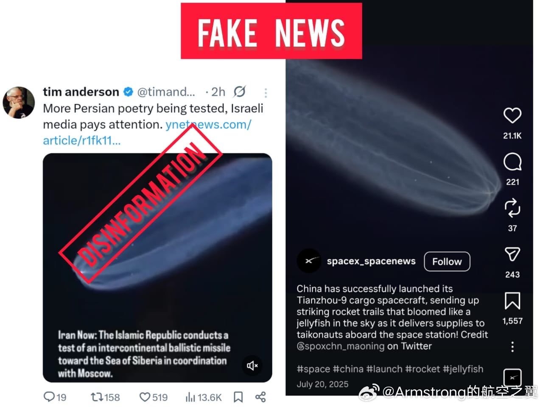The width and height of the screenshot is (543, 407).
Task: Tap the repost arrows icon showing 37
Action: (x=512, y=208)
